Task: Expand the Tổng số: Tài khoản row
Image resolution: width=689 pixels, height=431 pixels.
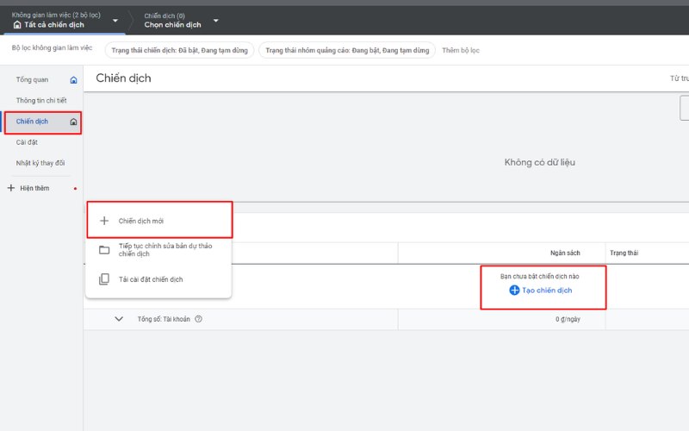Action: point(119,319)
